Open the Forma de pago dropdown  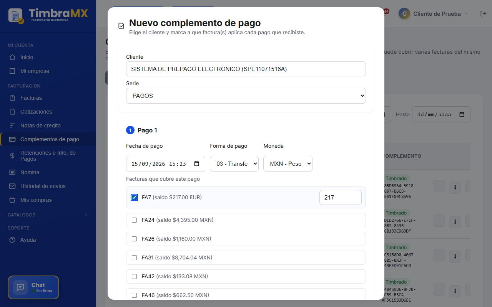point(234,164)
